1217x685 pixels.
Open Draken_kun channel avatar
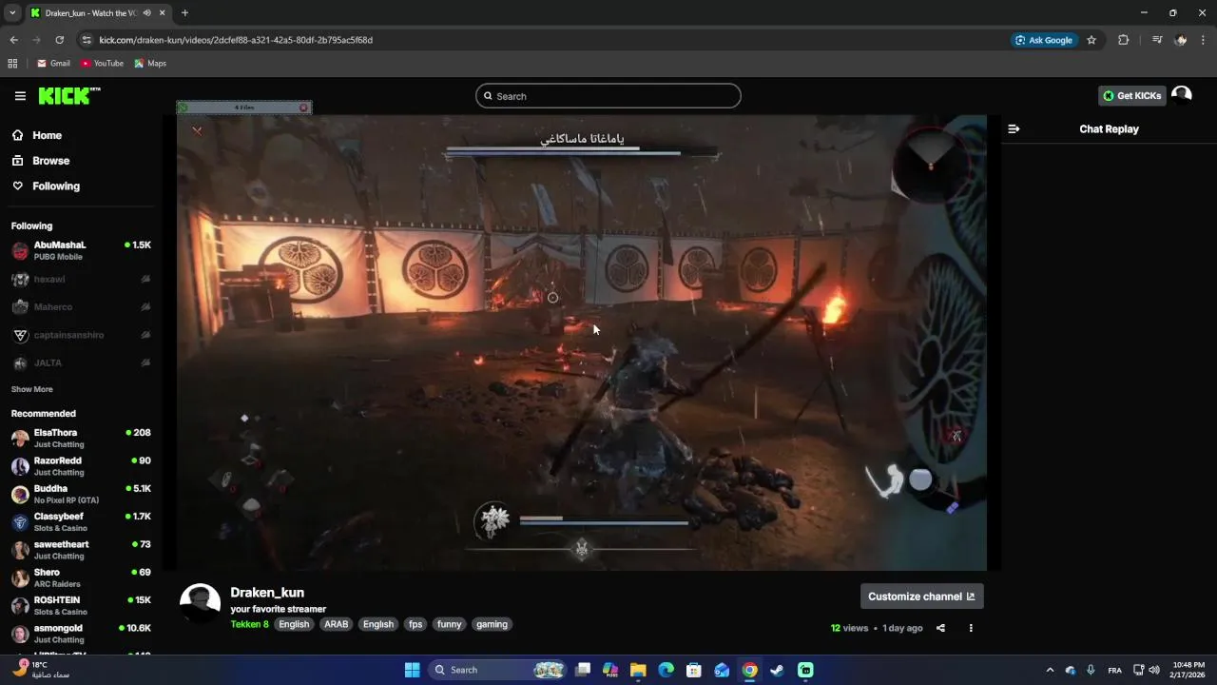tap(200, 603)
